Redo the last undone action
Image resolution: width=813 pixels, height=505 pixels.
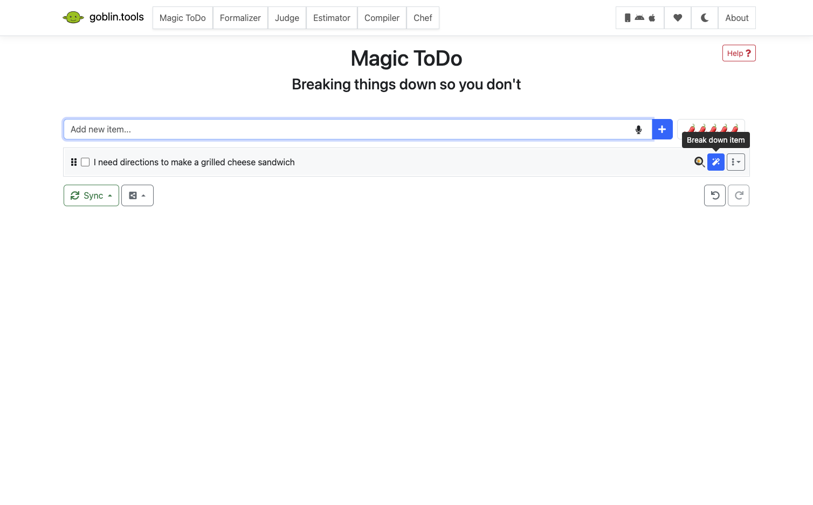(739, 195)
